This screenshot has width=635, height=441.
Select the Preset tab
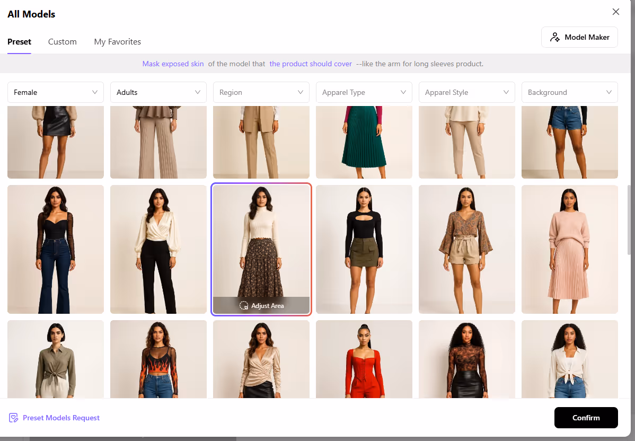coord(19,41)
